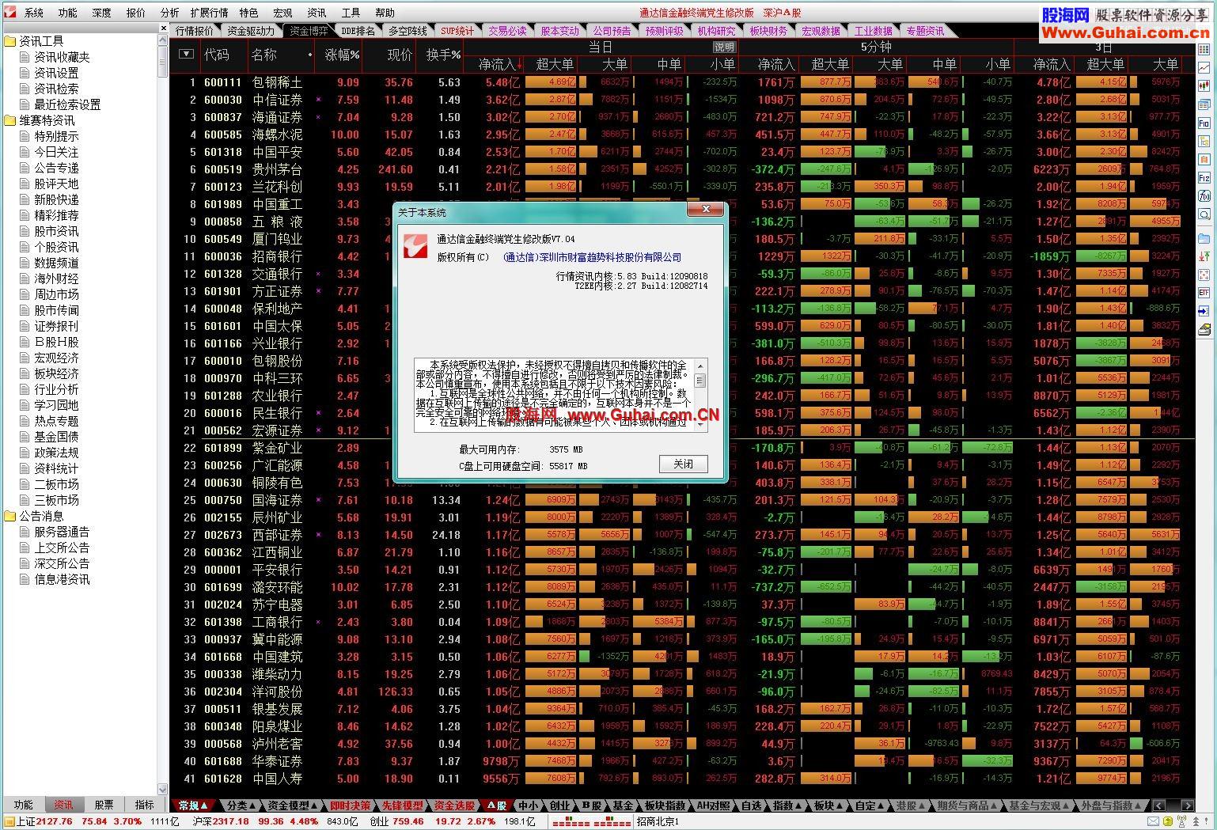Collapse the 维赛特资讯 folder in tree
The width and height of the screenshot is (1217, 830).
(9, 120)
